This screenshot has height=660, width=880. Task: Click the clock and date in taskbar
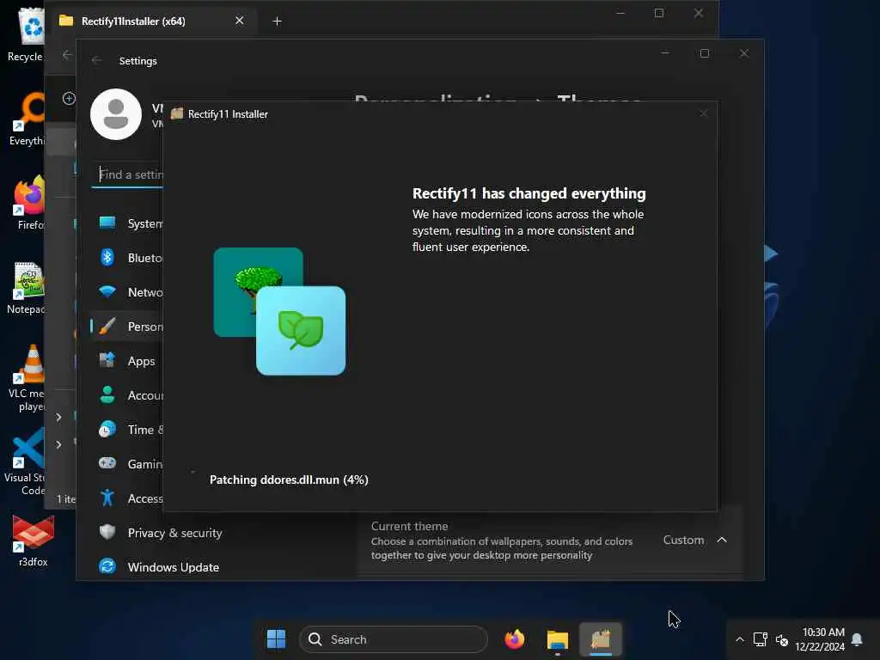tap(819, 639)
